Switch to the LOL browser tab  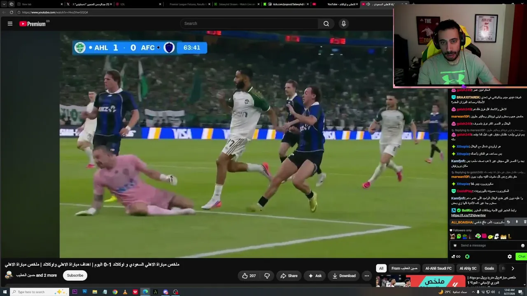click(138, 4)
